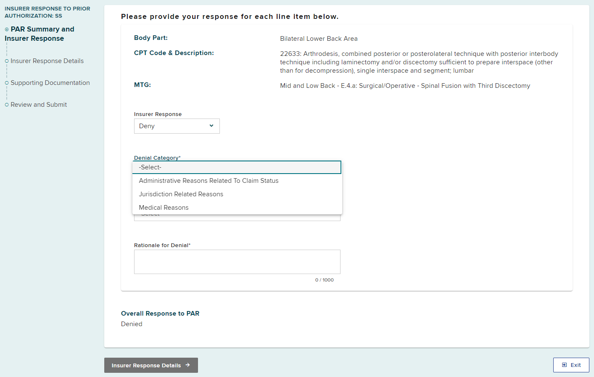
Task: Select Administrative Reasons Related To Claim Status
Action: (209, 181)
